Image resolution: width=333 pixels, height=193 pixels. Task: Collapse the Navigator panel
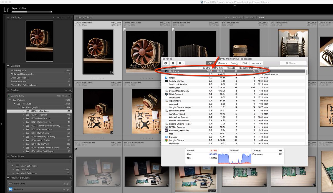pyautogui.click(x=8, y=17)
